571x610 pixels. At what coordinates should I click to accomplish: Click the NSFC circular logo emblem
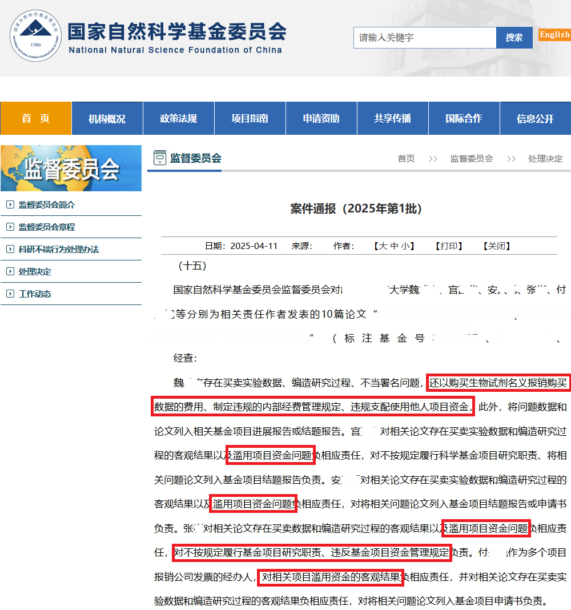[x=35, y=38]
